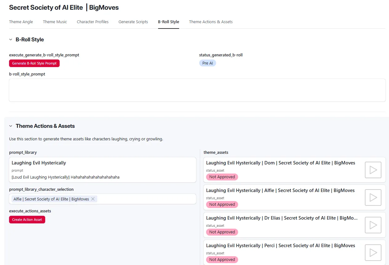Open the Generate Scripts tab
389x265 pixels.
tap(133, 22)
